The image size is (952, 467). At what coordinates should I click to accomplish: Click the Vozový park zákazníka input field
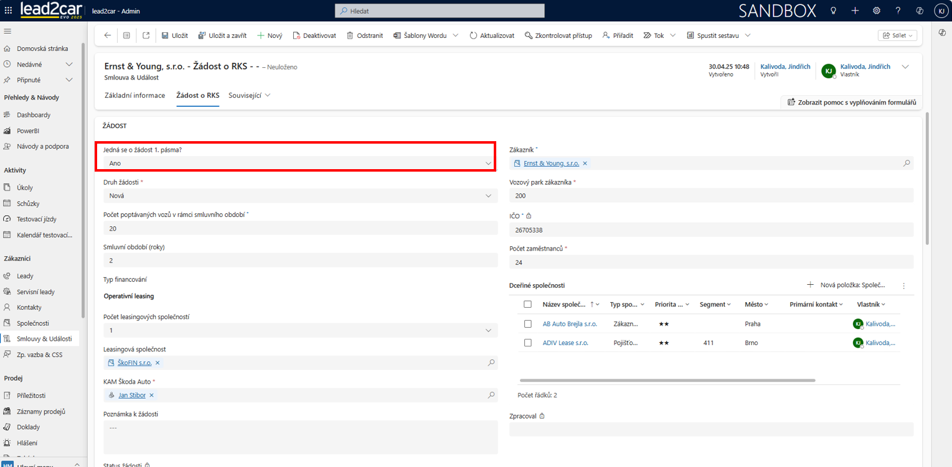coord(710,196)
